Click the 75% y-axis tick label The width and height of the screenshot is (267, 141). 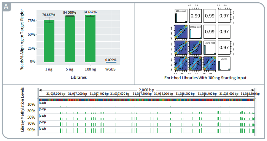[x=32, y=21]
